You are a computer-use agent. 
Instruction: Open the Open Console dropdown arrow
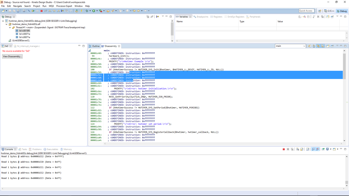pos(338,149)
